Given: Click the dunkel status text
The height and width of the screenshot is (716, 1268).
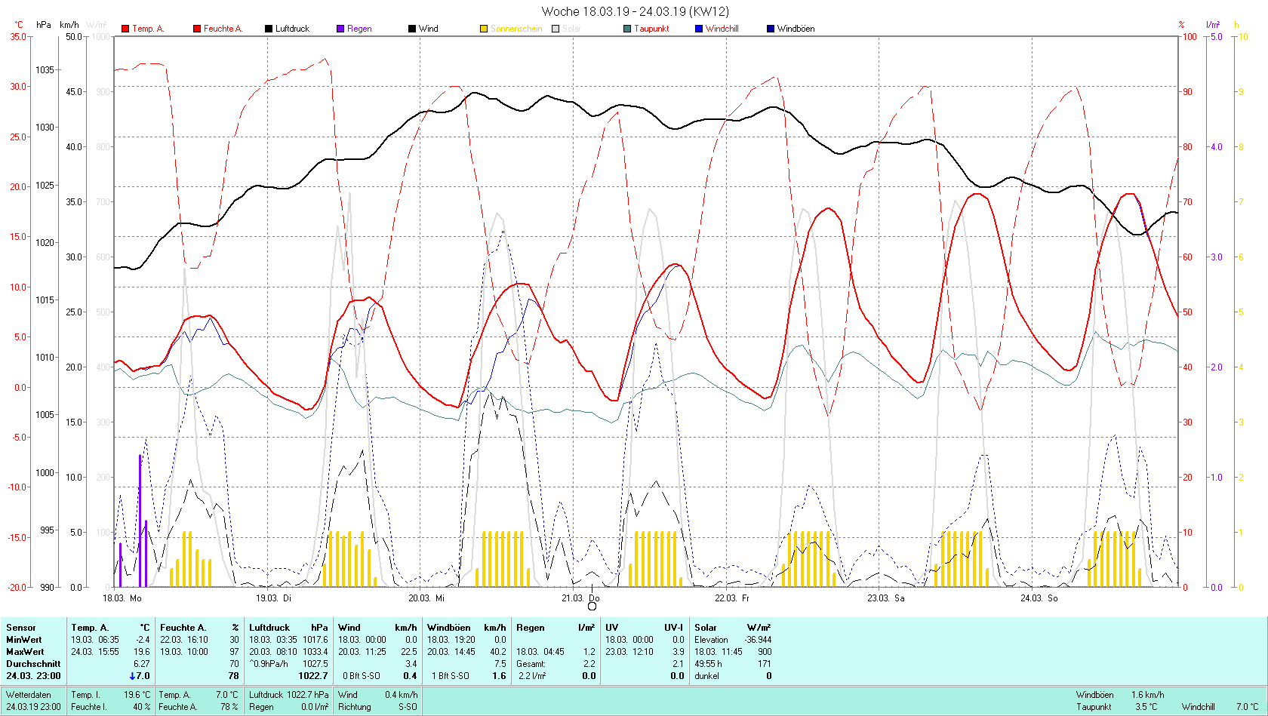Looking at the screenshot, I should [706, 676].
